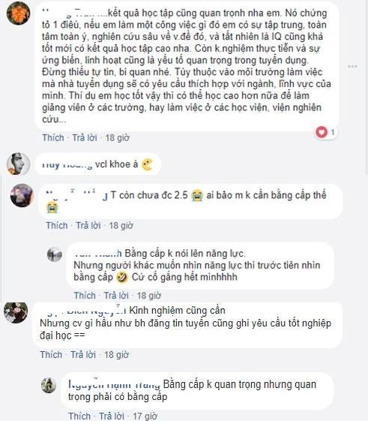
Task: Open the three-dots options beside first comment
Action: (x=352, y=66)
